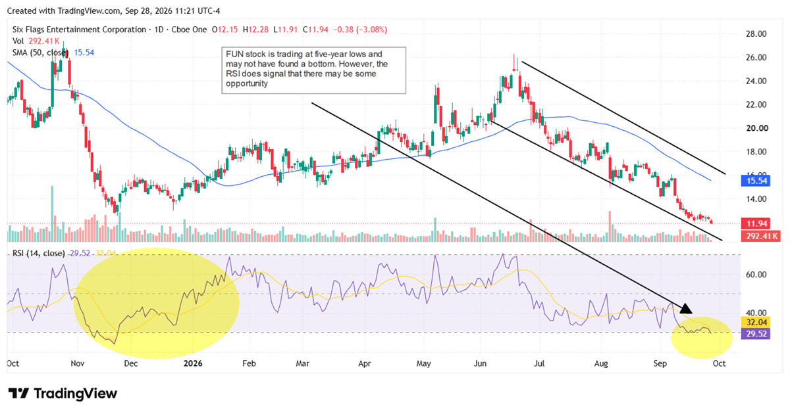Click the purple RSI legend value 29.52
This screenshot has width=790, height=414.
[x=80, y=253]
